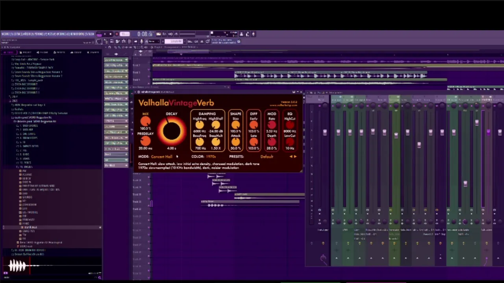This screenshot has height=283, width=504.
Task: Select the PROJECT tab in browser
Action: click(x=25, y=52)
